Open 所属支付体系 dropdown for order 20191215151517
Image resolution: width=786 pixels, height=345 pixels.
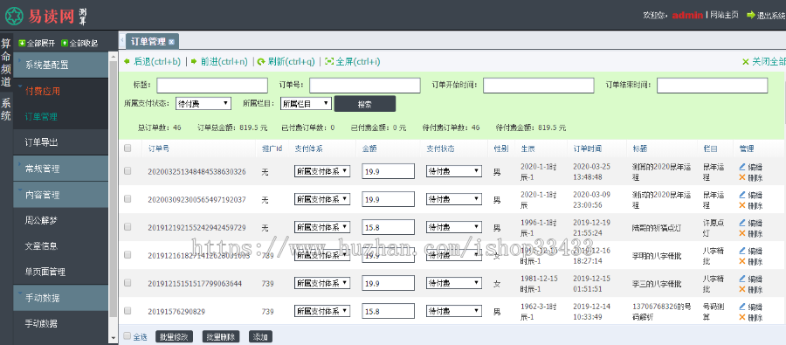tap(321, 283)
